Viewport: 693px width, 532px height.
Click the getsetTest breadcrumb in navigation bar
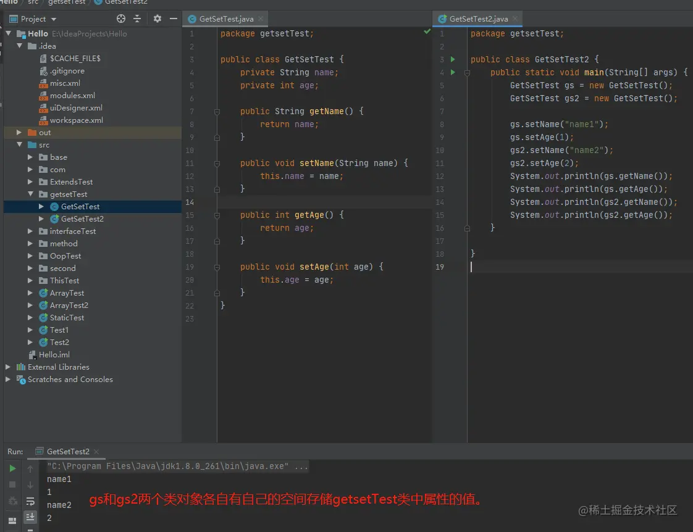(x=66, y=2)
